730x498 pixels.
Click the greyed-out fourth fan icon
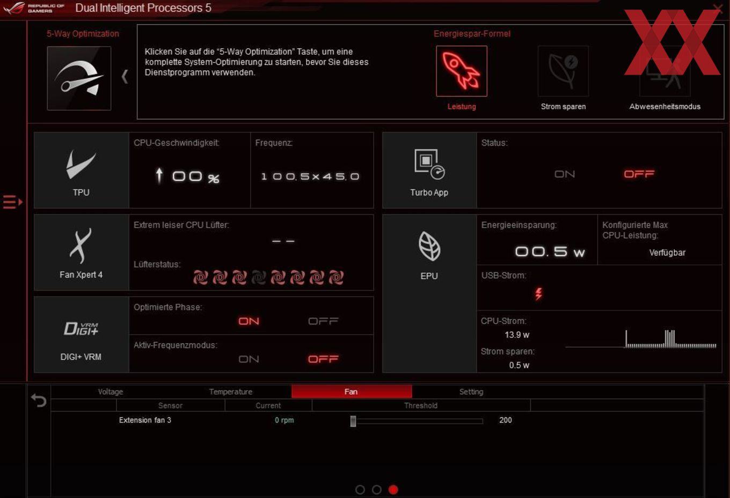(x=259, y=277)
